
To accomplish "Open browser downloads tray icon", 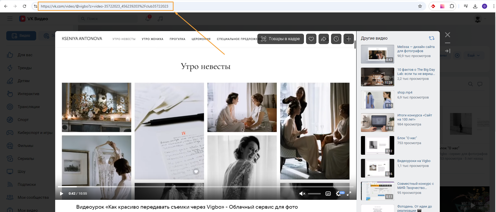I will pyautogui.click(x=475, y=6).
